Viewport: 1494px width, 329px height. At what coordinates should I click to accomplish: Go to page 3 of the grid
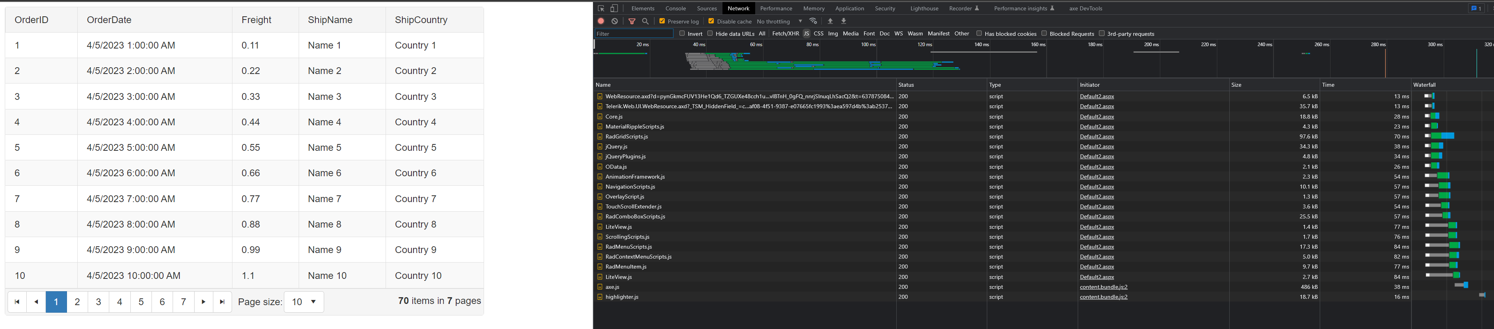[x=98, y=302]
